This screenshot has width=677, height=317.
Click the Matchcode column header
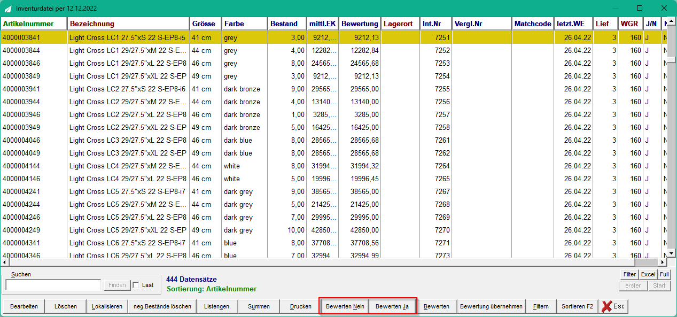click(533, 24)
